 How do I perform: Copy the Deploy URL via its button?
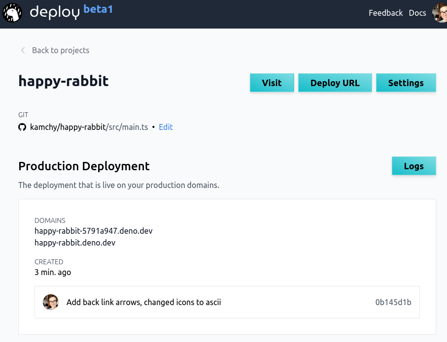coord(335,82)
